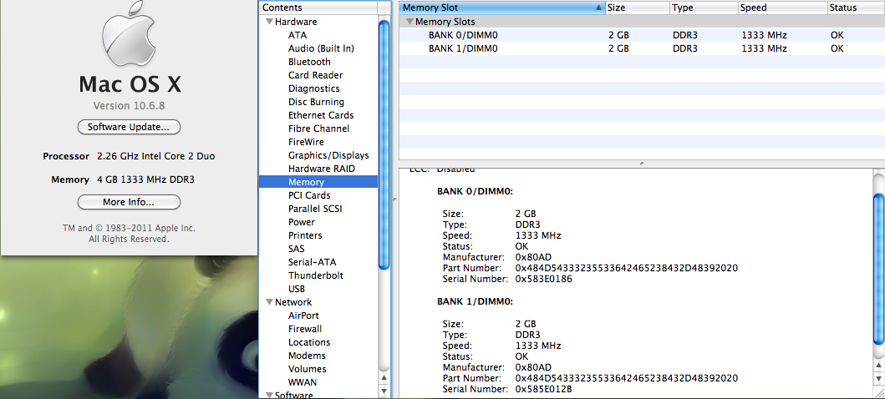Image resolution: width=885 pixels, height=399 pixels.
Task: Select Diagnostics entry
Action: point(314,88)
